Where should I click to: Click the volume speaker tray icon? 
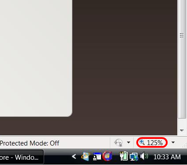point(144,156)
